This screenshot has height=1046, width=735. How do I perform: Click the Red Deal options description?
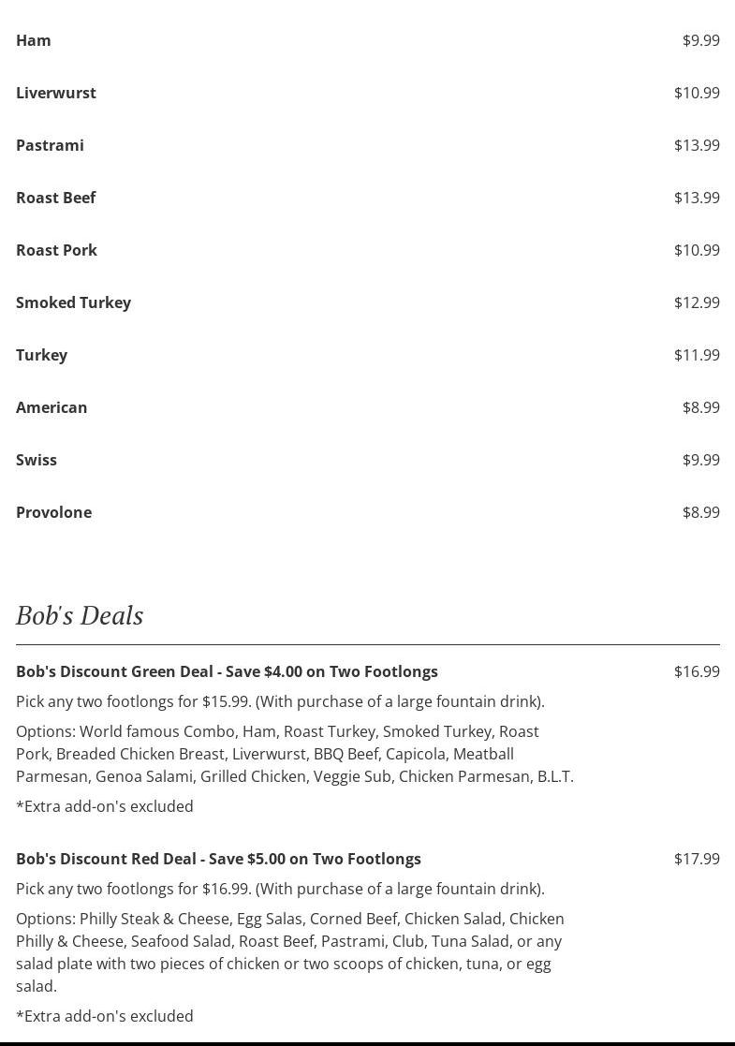point(290,951)
